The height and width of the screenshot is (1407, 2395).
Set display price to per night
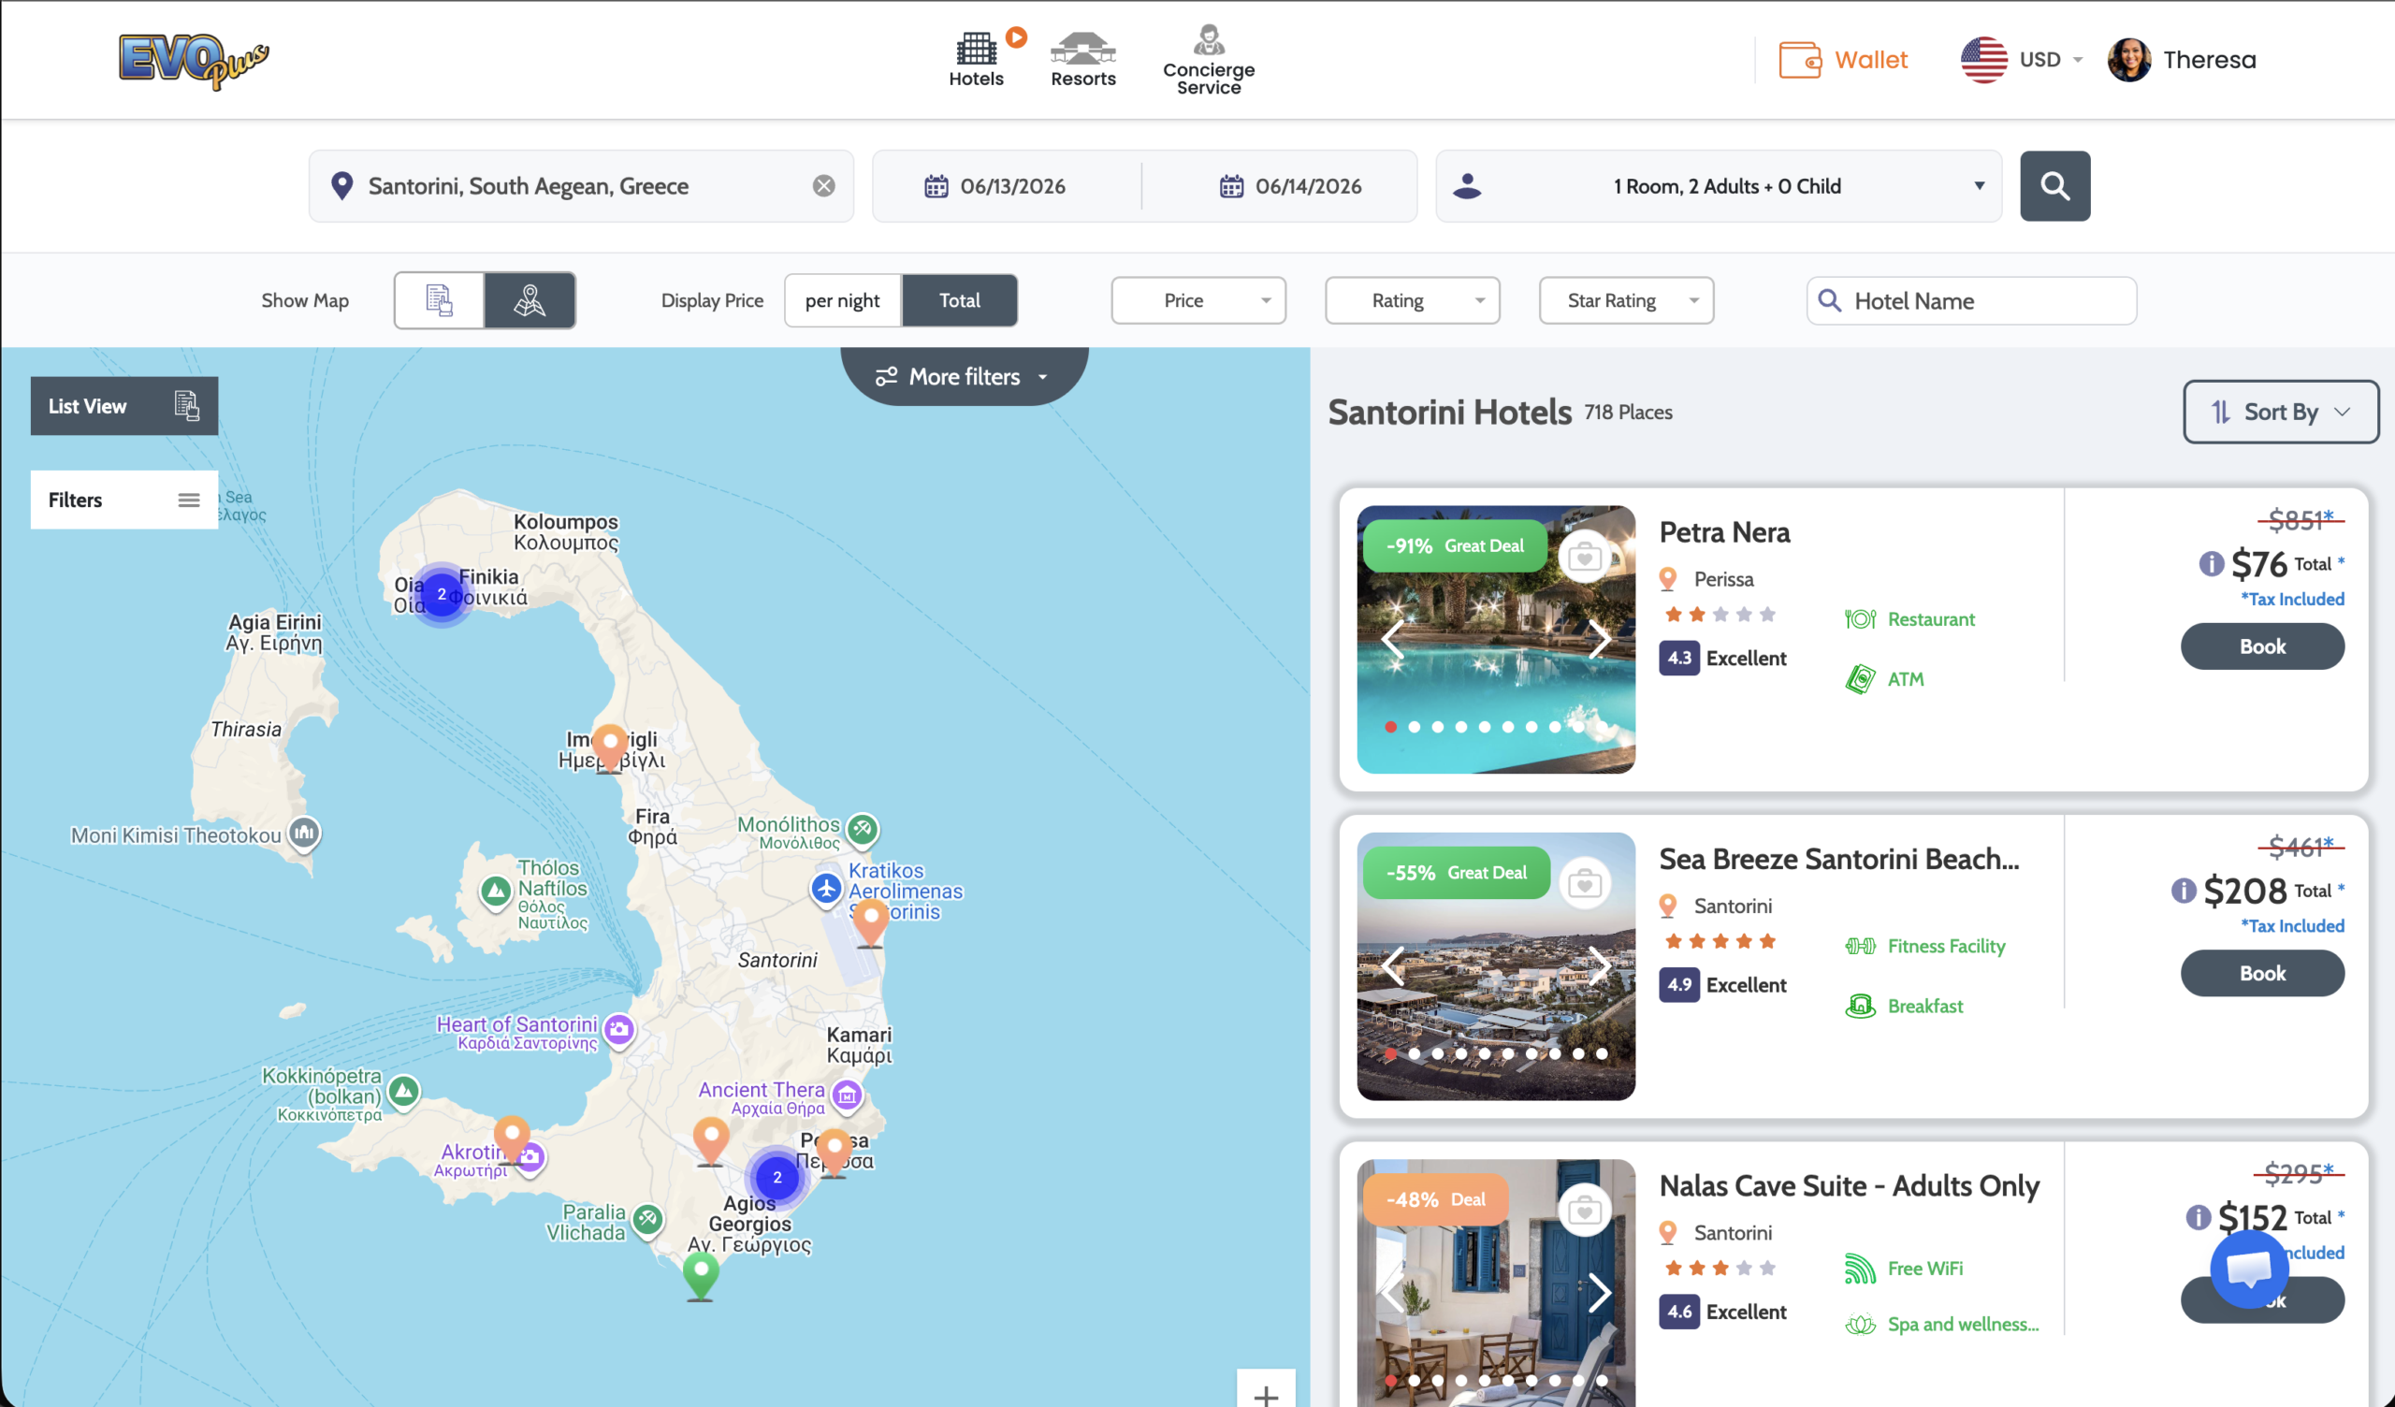(x=842, y=300)
